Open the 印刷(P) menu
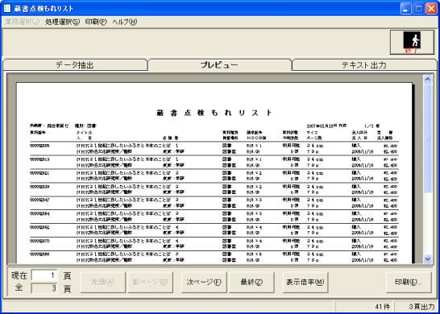 96,22
